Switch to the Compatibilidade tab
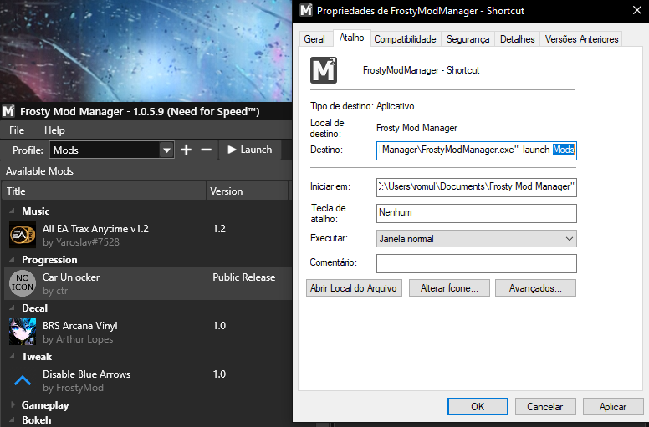This screenshot has width=649, height=427. tap(405, 39)
